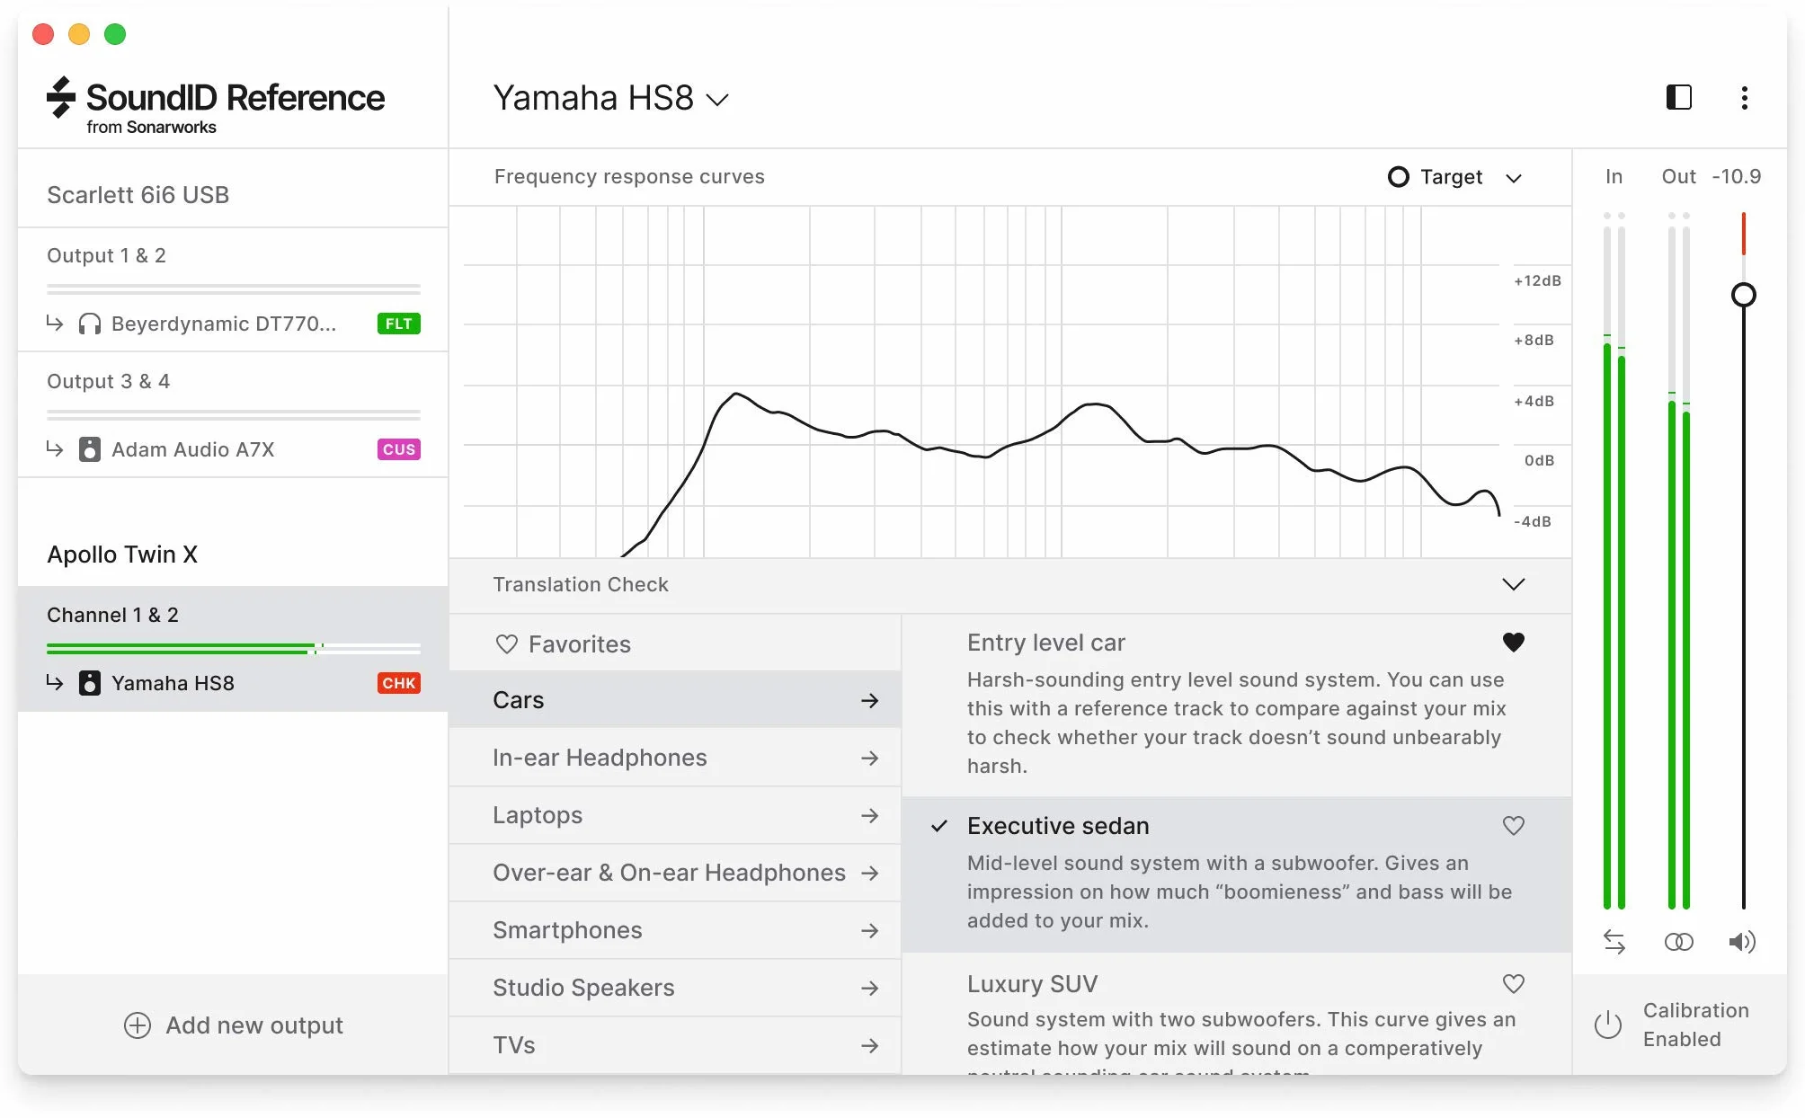Click the Channel 1 & 2 level bar
Image resolution: width=1805 pixels, height=1118 pixels.
coord(234,648)
